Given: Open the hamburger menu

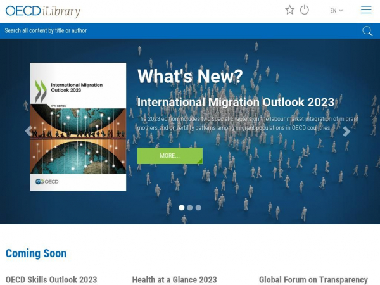Looking at the screenshot, I should click(x=366, y=9).
